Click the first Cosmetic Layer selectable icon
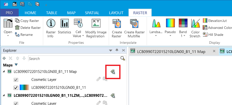This screenshot has height=105, width=232. pos(105,79)
